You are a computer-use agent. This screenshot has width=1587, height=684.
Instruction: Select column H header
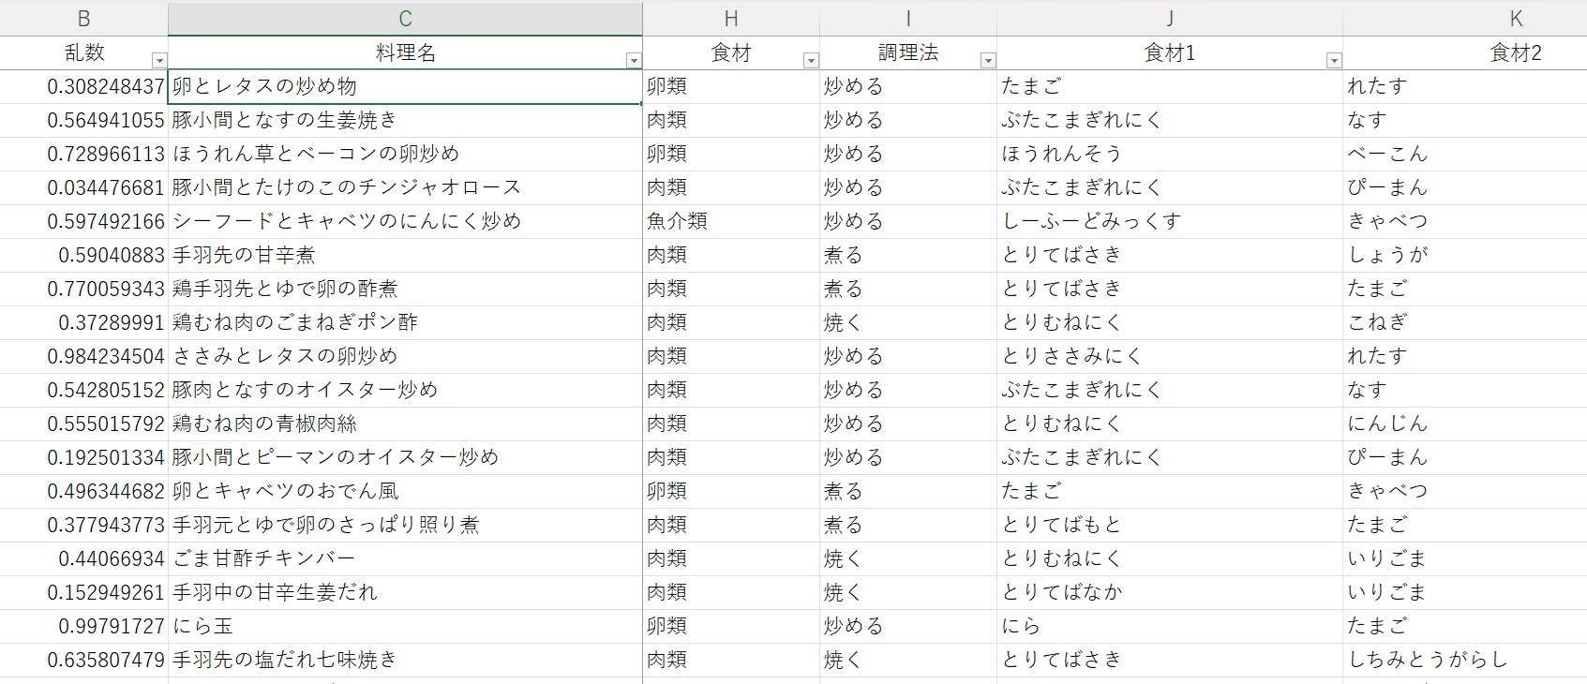click(731, 19)
